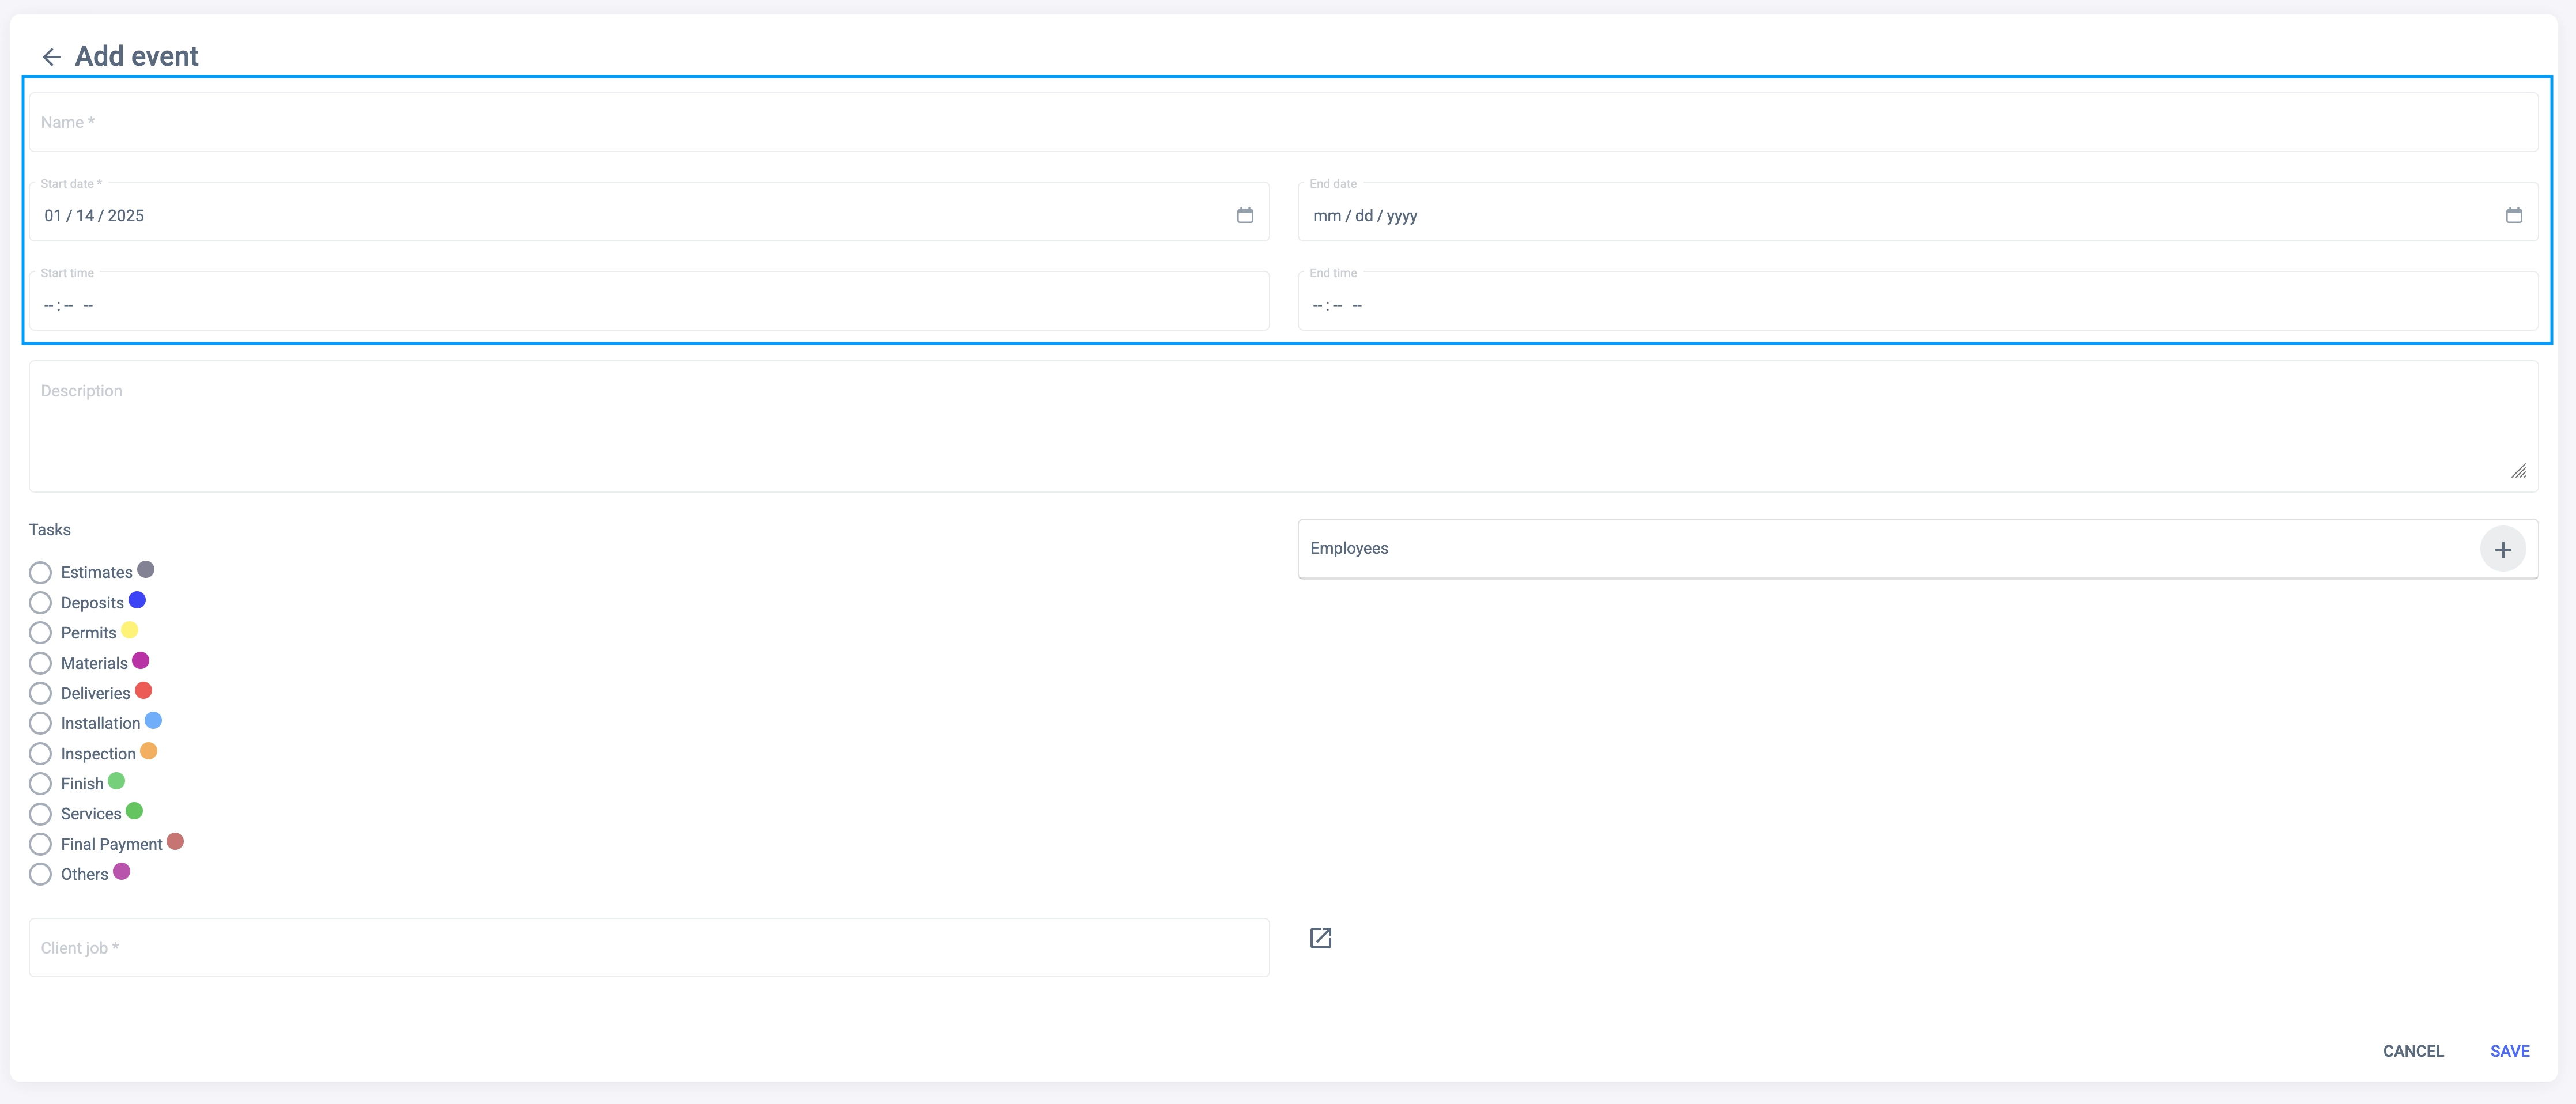
Task: Select the Estimates task radio button
Action: coord(40,573)
